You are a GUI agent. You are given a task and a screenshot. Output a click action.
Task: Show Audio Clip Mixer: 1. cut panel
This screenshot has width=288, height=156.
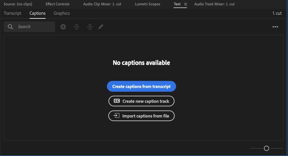coord(102,4)
